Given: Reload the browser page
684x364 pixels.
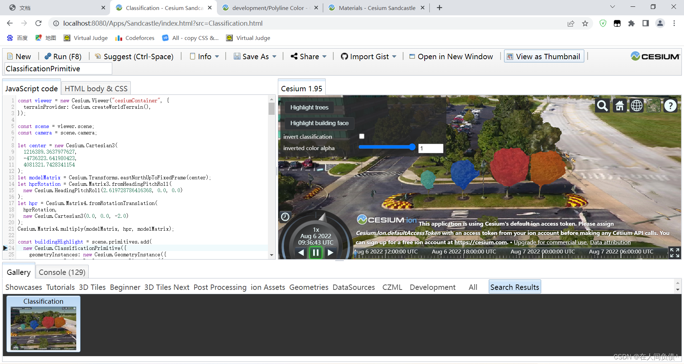Looking at the screenshot, I should click(x=38, y=23).
